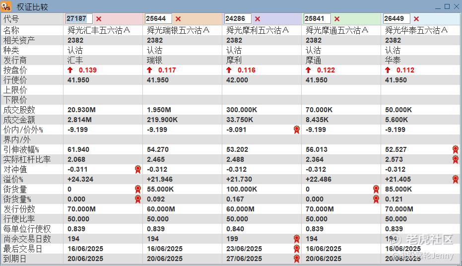
Task: Click the premium value +24.324
Action: [x=80, y=179]
